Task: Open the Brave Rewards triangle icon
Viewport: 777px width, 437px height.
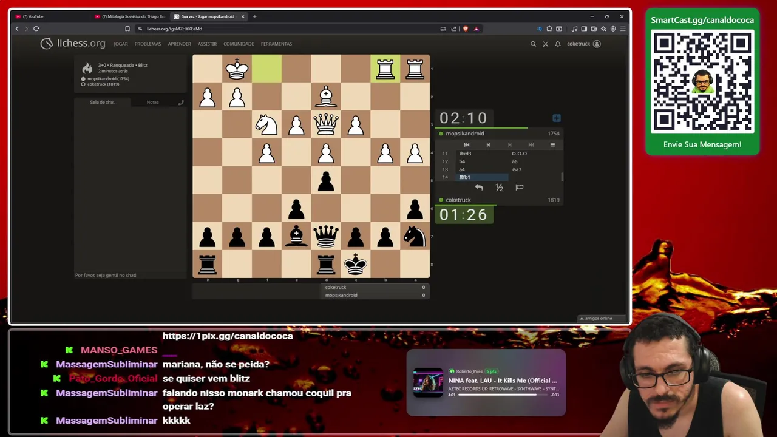Action: [x=476, y=29]
